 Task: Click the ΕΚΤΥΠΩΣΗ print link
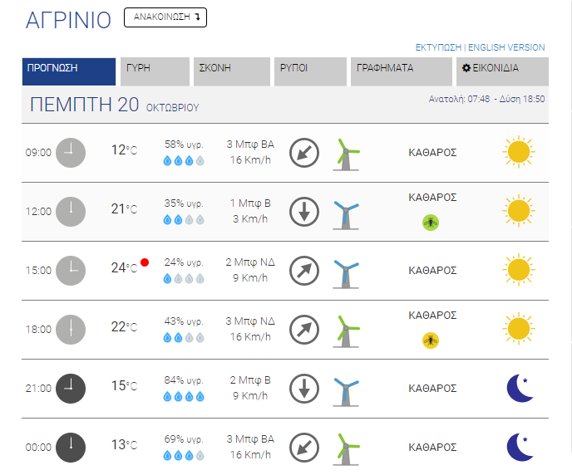(438, 47)
